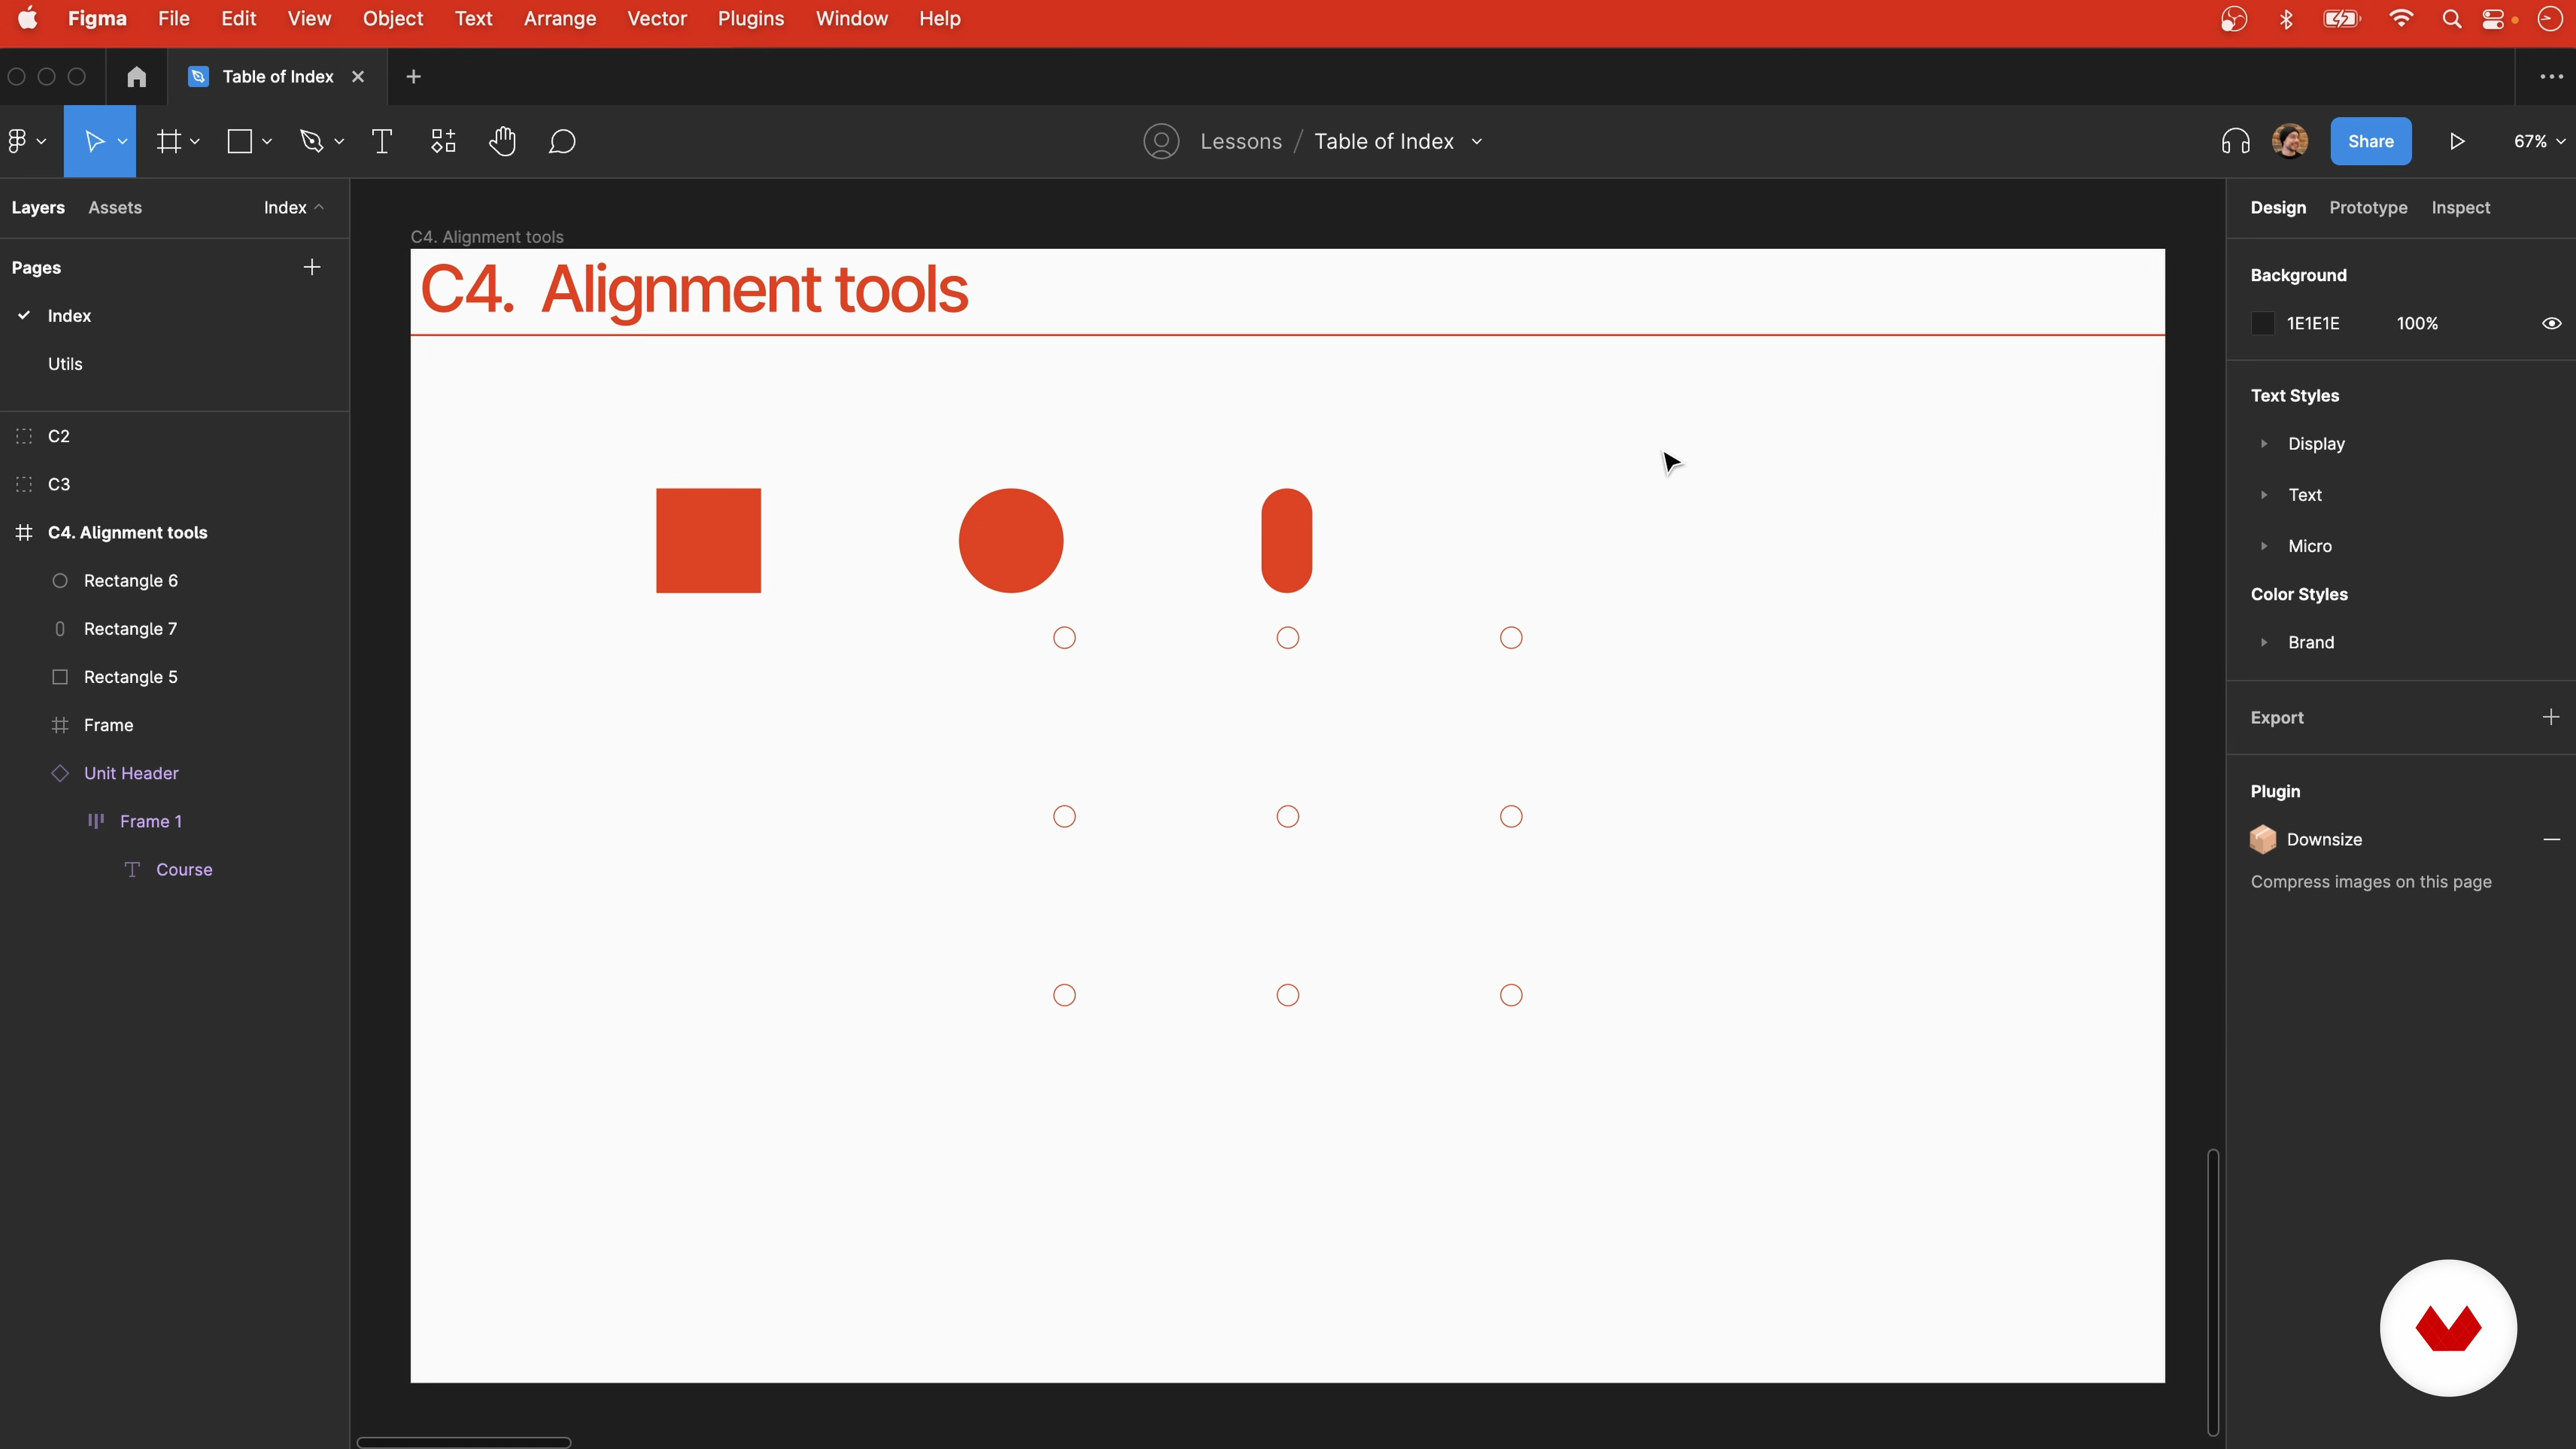Go to the Home tab icon
The image size is (2576, 1449).
pos(137,77)
